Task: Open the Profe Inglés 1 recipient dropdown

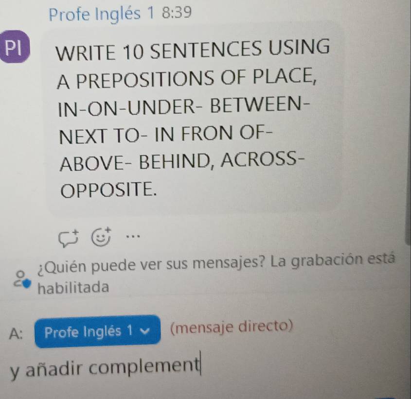Action: [x=97, y=331]
